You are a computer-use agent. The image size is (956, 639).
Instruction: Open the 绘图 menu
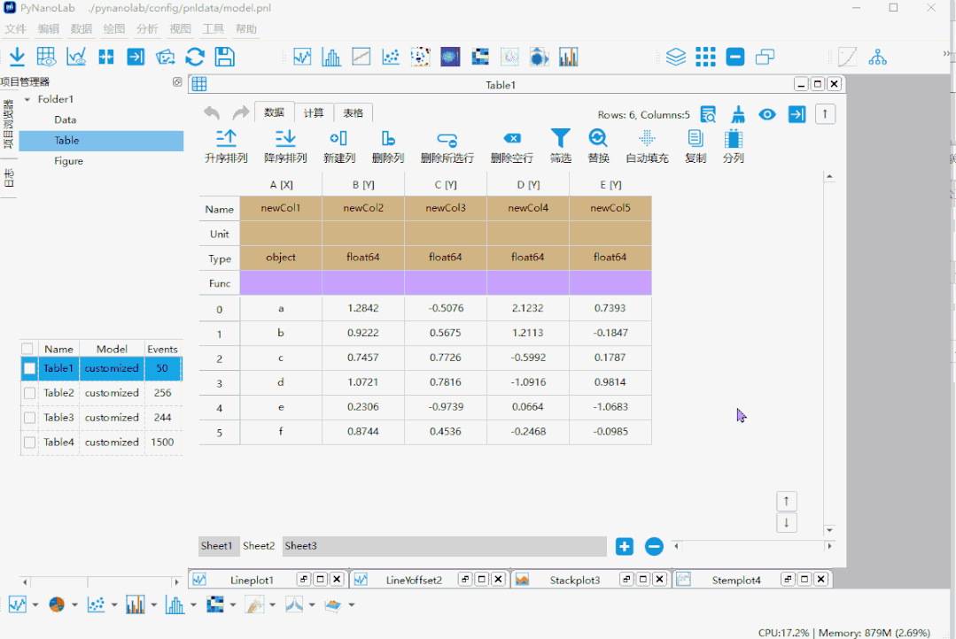114,28
